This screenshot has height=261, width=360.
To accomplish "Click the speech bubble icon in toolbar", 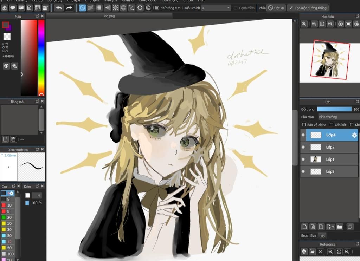I will click(13, 8).
